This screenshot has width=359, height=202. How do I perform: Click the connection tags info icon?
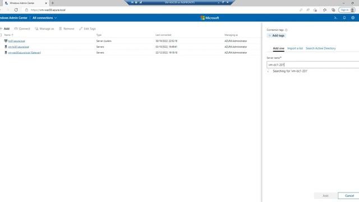click(286, 30)
